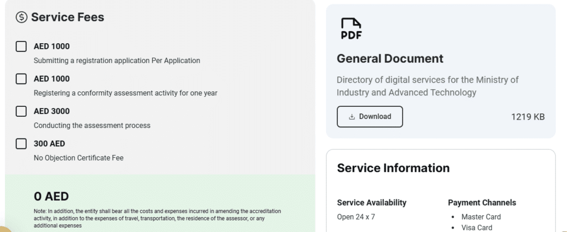Click the note about additional costs and expenses
This screenshot has height=232, width=567.
(157, 218)
